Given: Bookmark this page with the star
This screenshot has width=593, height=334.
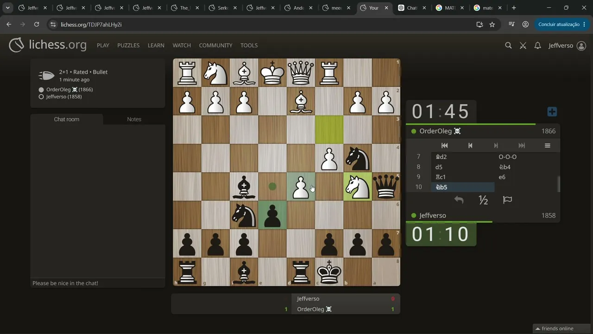Looking at the screenshot, I should [x=492, y=25].
